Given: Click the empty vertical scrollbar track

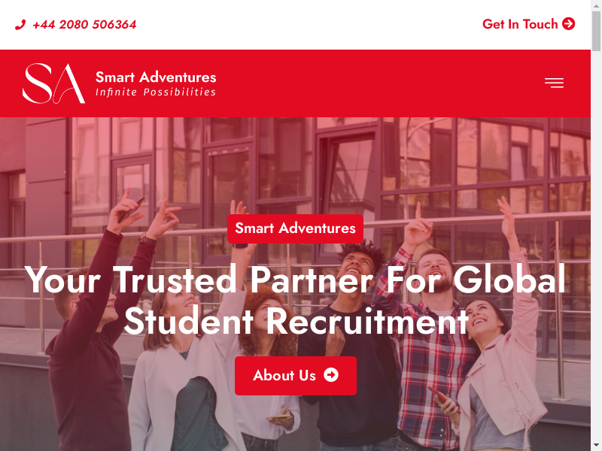Looking at the screenshot, I should coord(596,246).
